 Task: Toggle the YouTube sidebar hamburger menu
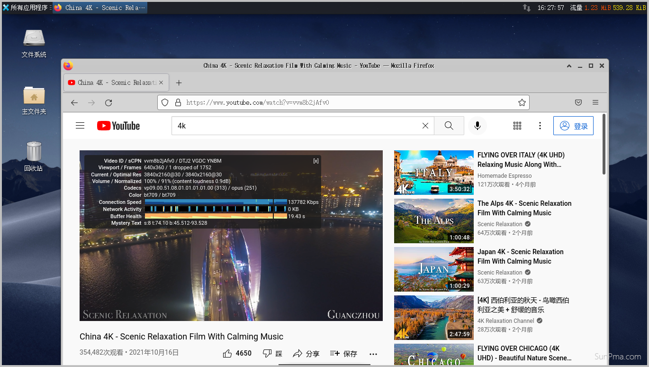[x=80, y=125]
